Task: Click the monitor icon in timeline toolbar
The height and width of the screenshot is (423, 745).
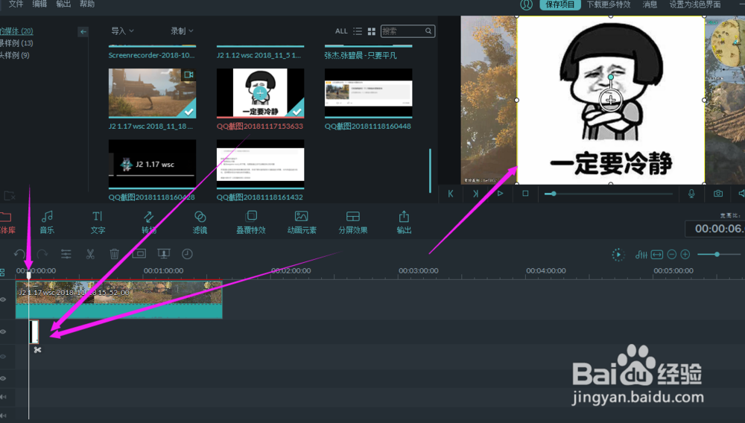Action: point(163,253)
